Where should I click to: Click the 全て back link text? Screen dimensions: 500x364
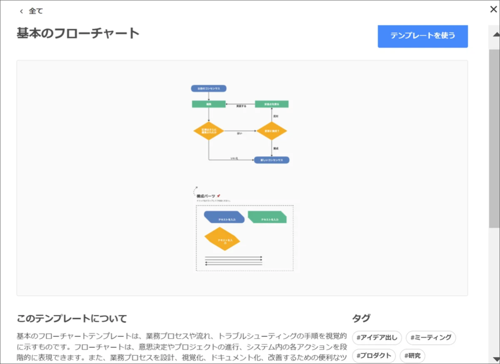[x=36, y=11]
